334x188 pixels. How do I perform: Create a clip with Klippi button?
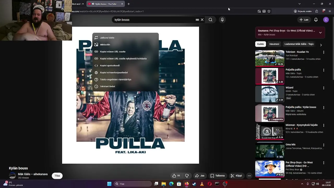pyautogui.click(x=236, y=176)
